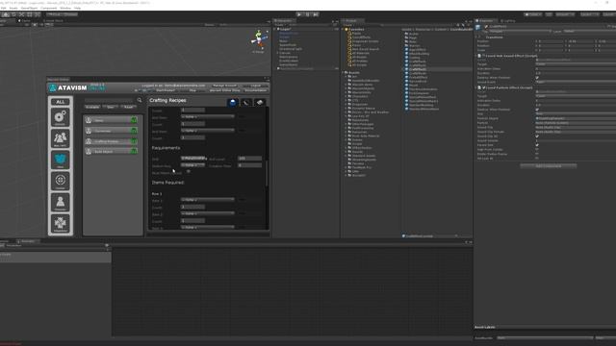Collapse Favorites in Project panel
The image size is (616, 346).
pyautogui.click(x=344, y=30)
